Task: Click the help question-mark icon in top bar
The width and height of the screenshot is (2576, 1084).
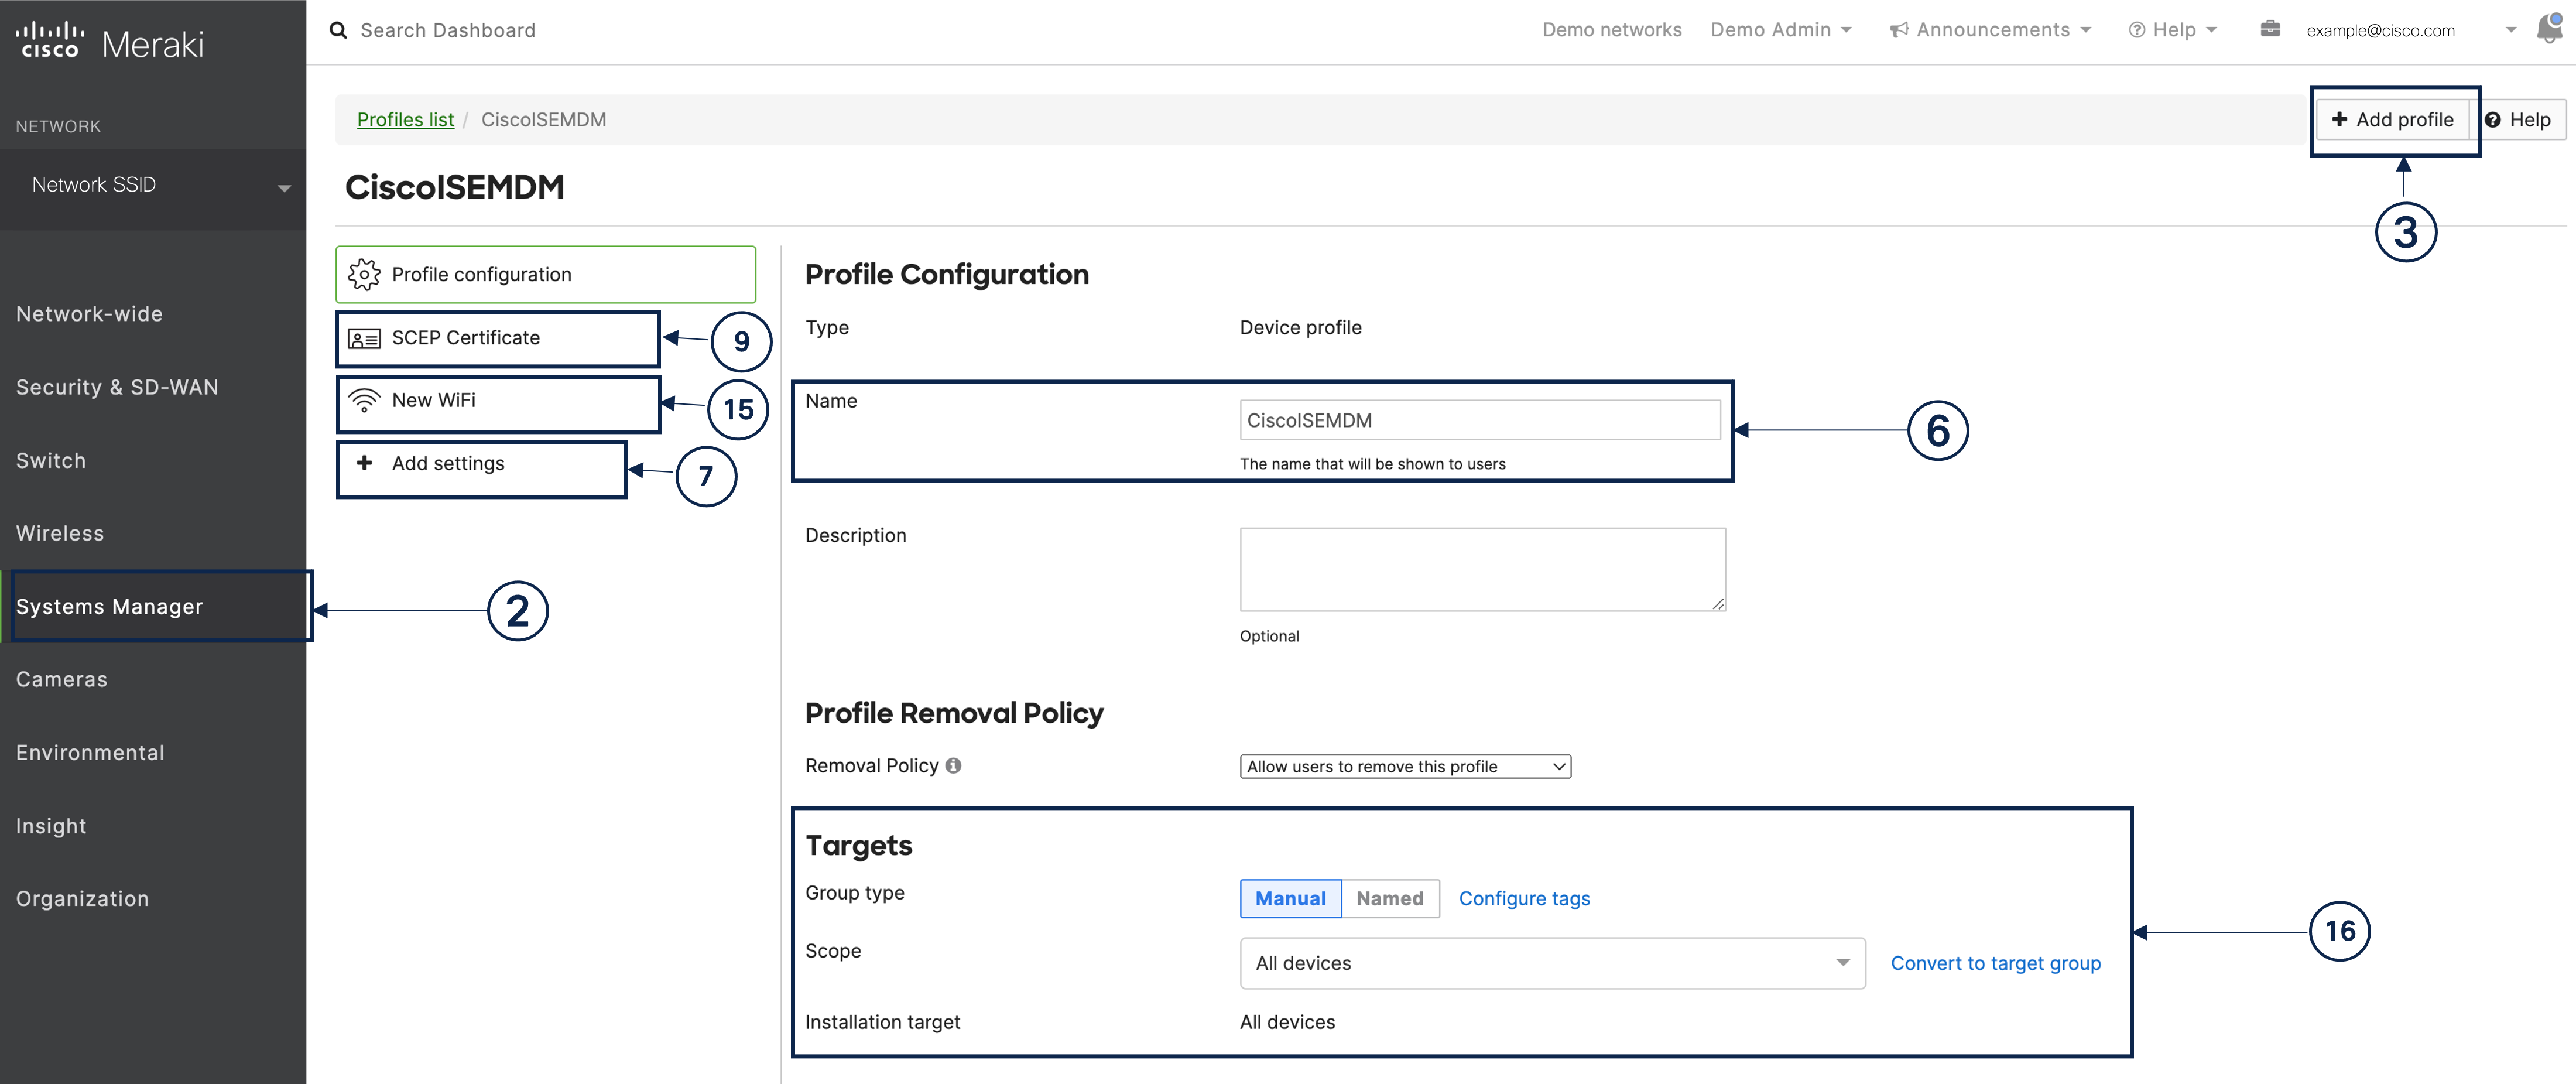Action: pos(2136,30)
